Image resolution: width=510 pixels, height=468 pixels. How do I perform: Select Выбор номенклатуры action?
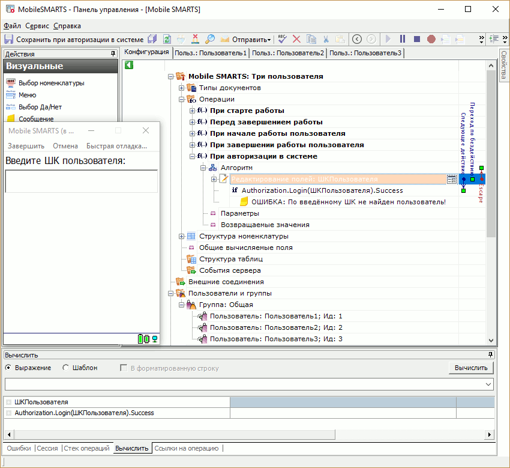point(52,83)
